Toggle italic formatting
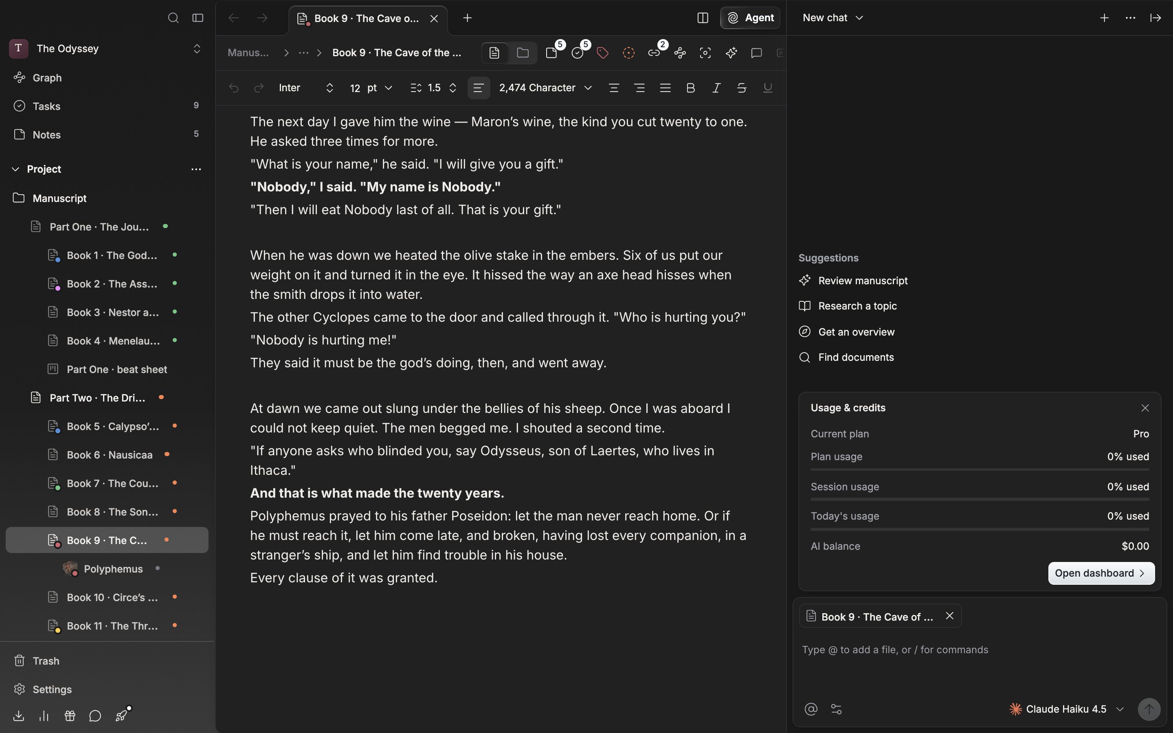 [x=716, y=88]
